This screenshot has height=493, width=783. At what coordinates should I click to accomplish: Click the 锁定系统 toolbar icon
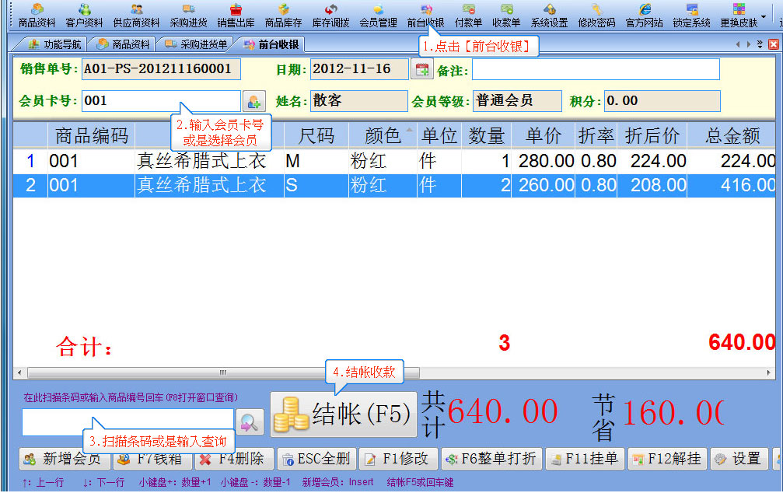click(691, 15)
